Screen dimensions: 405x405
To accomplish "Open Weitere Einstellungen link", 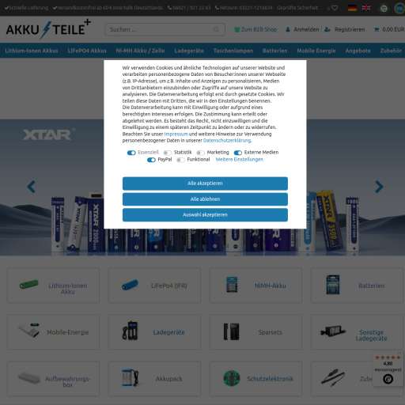I will 240,159.
